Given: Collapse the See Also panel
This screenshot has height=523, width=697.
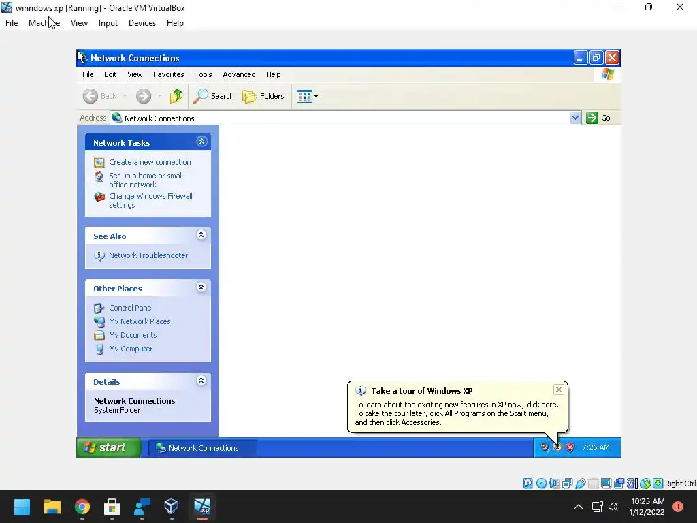Looking at the screenshot, I should 201,235.
